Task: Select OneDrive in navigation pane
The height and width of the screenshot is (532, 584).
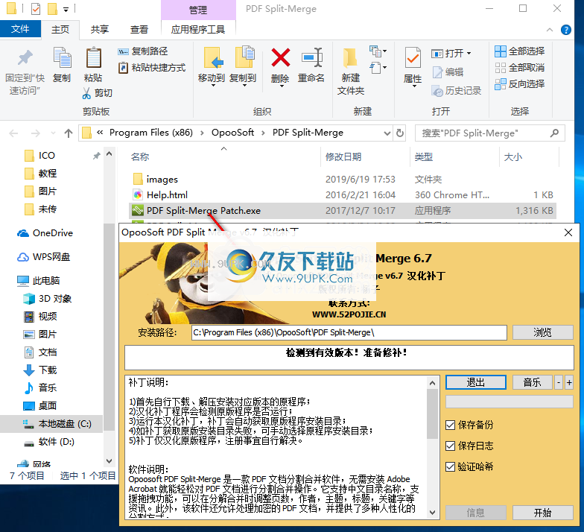Action: click(45, 233)
